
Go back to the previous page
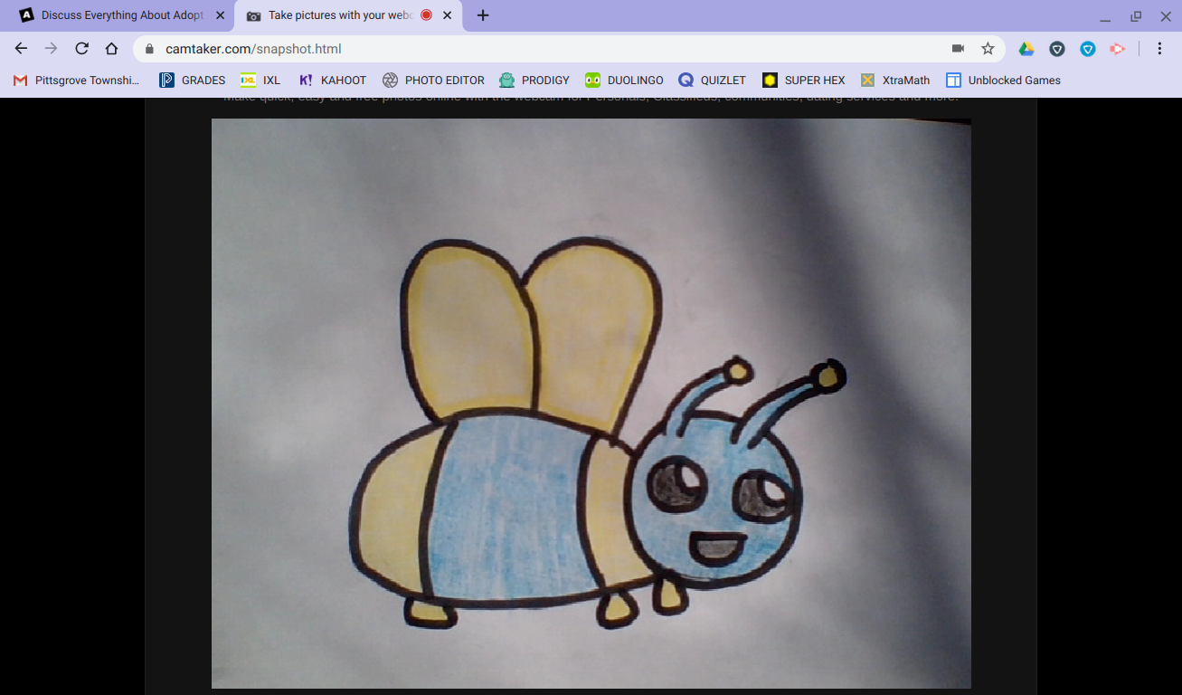coord(22,49)
